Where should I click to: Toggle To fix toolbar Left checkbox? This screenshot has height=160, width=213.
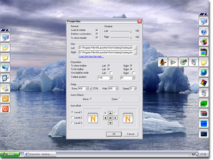tap(109, 69)
